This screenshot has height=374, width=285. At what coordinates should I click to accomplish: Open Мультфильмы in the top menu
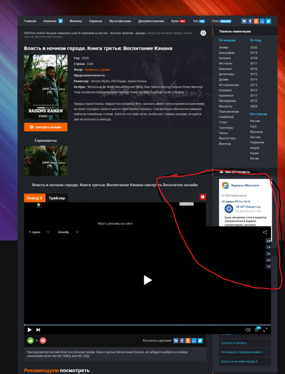pos(120,21)
